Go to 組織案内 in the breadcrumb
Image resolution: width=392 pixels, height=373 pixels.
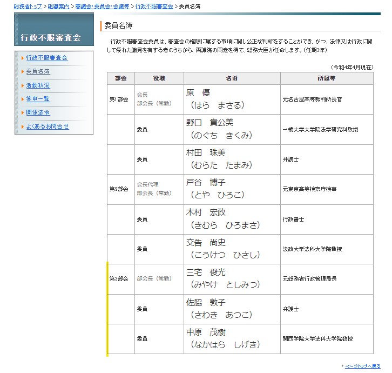tap(59, 6)
